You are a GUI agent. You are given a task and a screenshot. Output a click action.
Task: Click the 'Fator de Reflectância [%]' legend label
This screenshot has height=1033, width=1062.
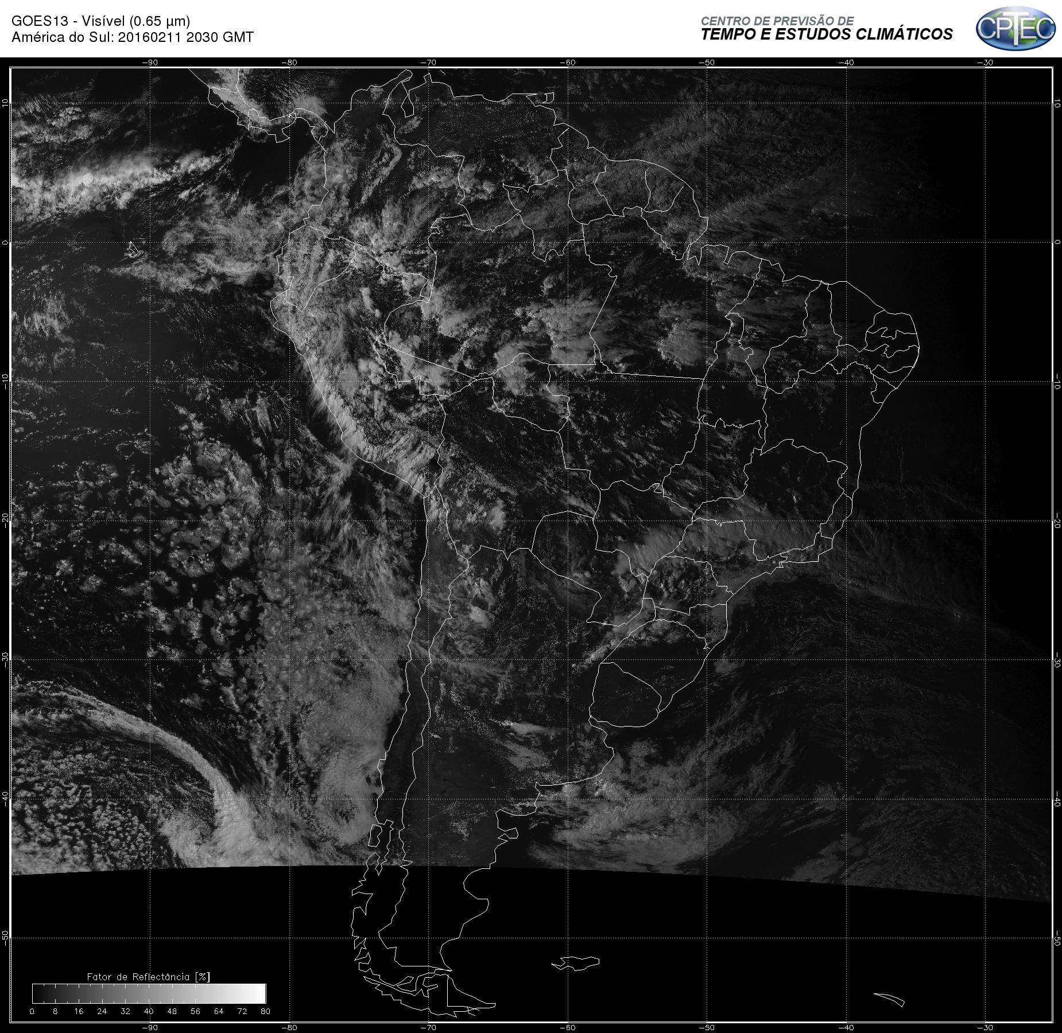click(x=149, y=977)
